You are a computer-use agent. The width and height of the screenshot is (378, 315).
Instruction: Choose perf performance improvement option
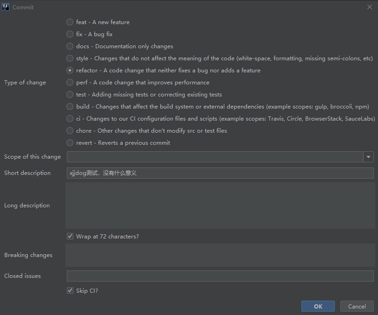pyautogui.click(x=70, y=83)
